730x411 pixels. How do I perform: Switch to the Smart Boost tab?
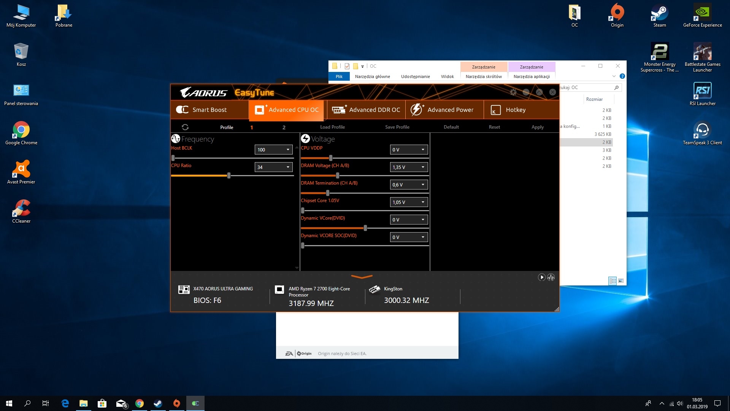209,110
